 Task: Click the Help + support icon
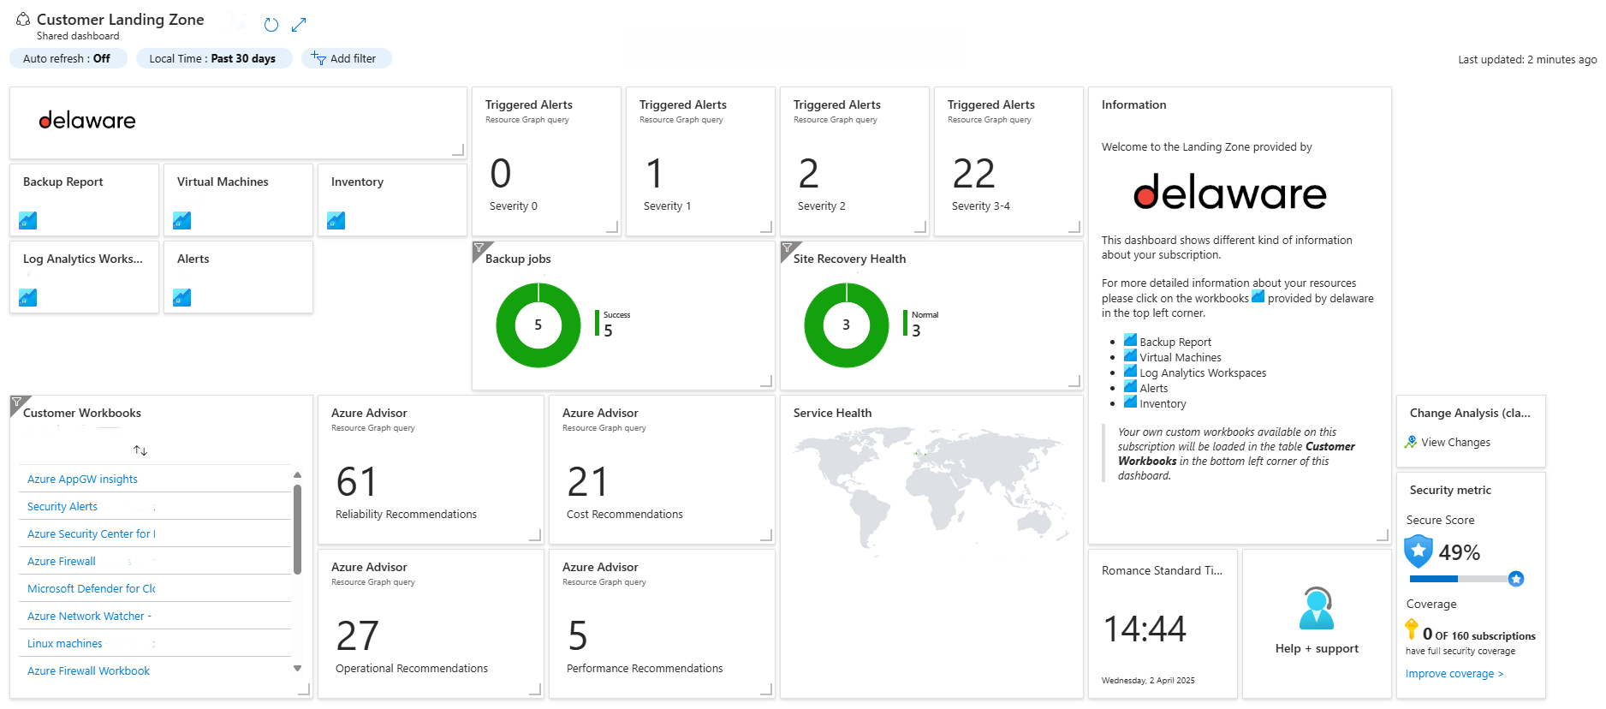pos(1316,610)
